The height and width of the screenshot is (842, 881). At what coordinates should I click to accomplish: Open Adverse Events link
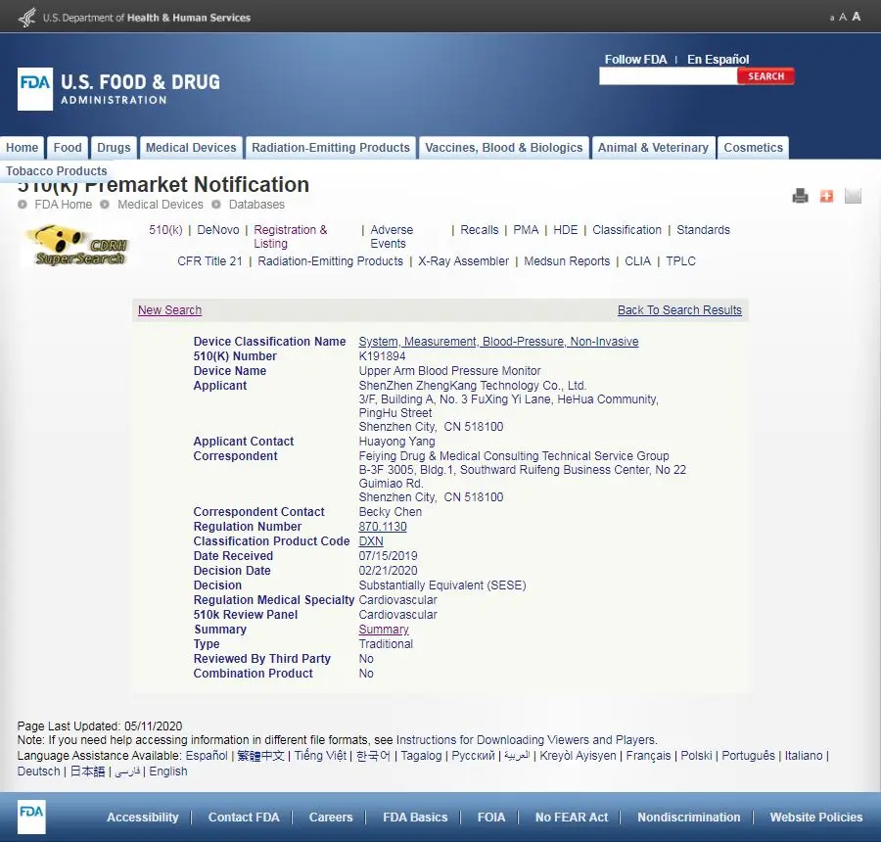click(391, 237)
